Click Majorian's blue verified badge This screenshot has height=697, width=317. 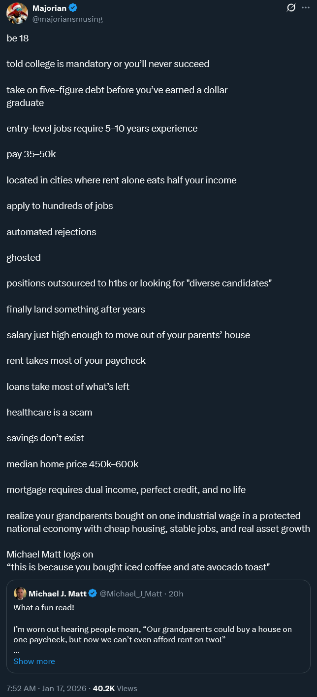(x=73, y=8)
